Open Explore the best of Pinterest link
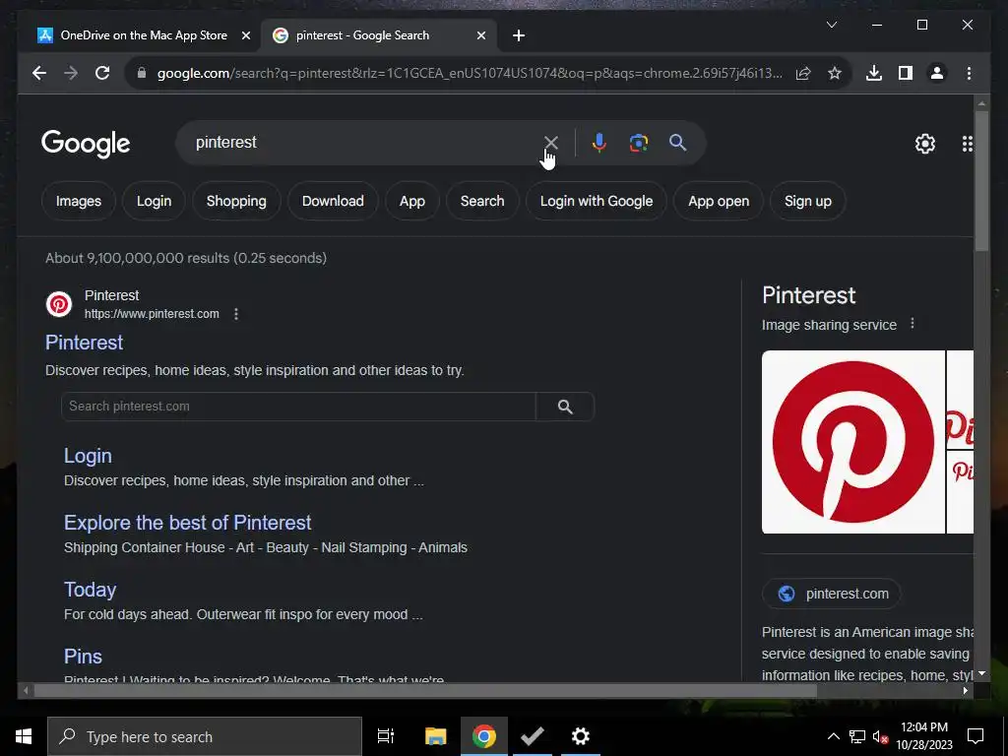The width and height of the screenshot is (1008, 756). tap(188, 523)
